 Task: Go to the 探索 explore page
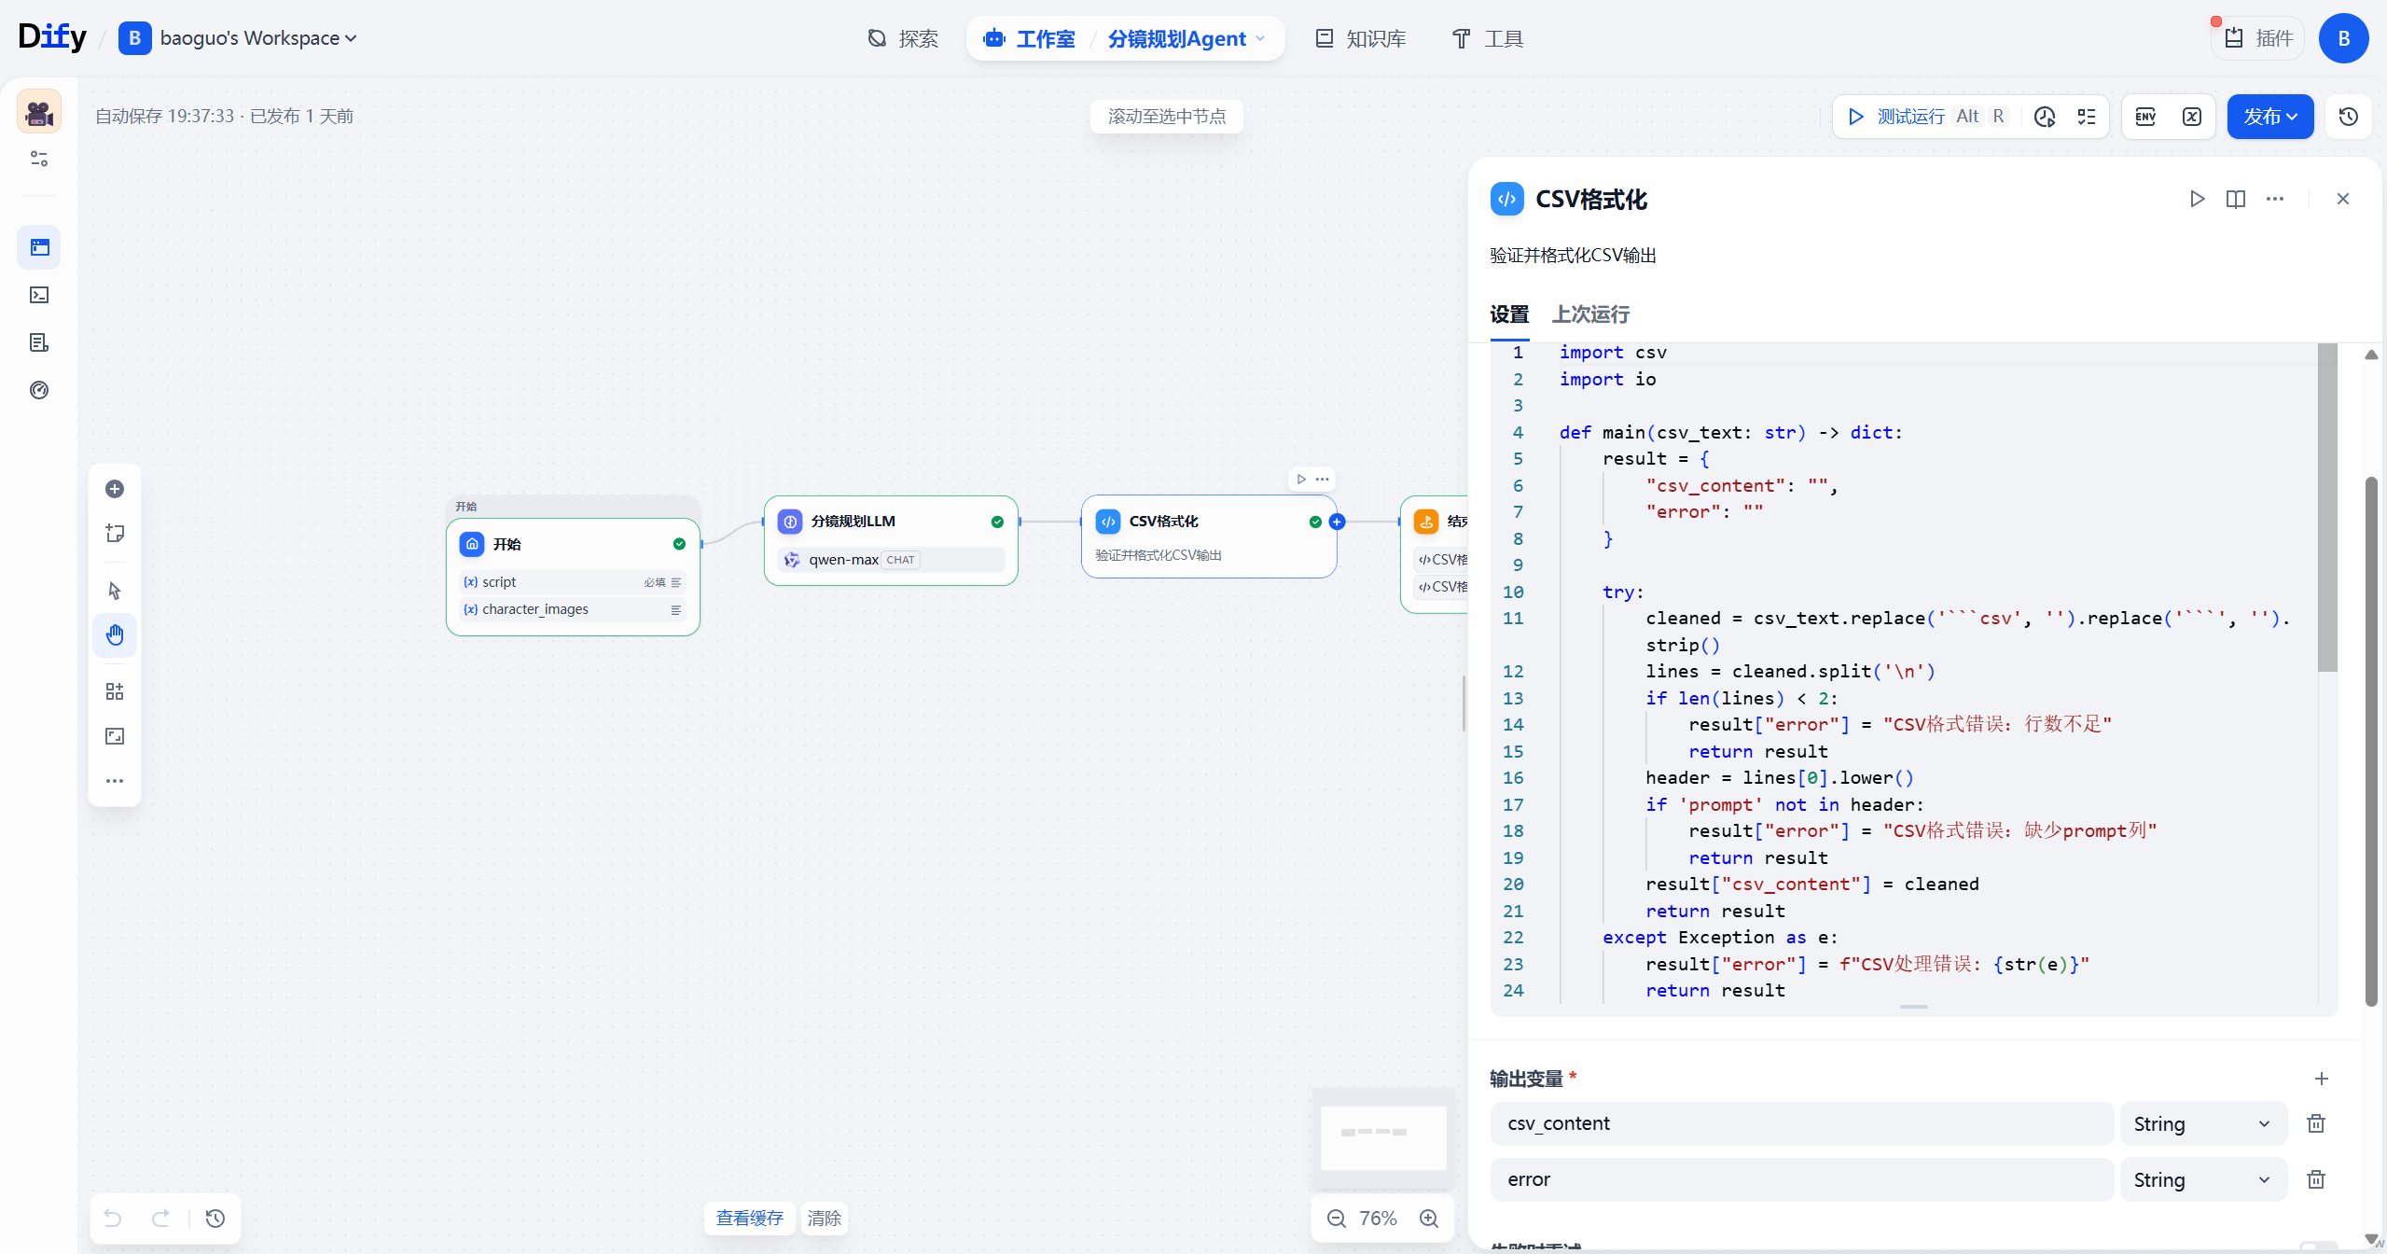coord(903,38)
